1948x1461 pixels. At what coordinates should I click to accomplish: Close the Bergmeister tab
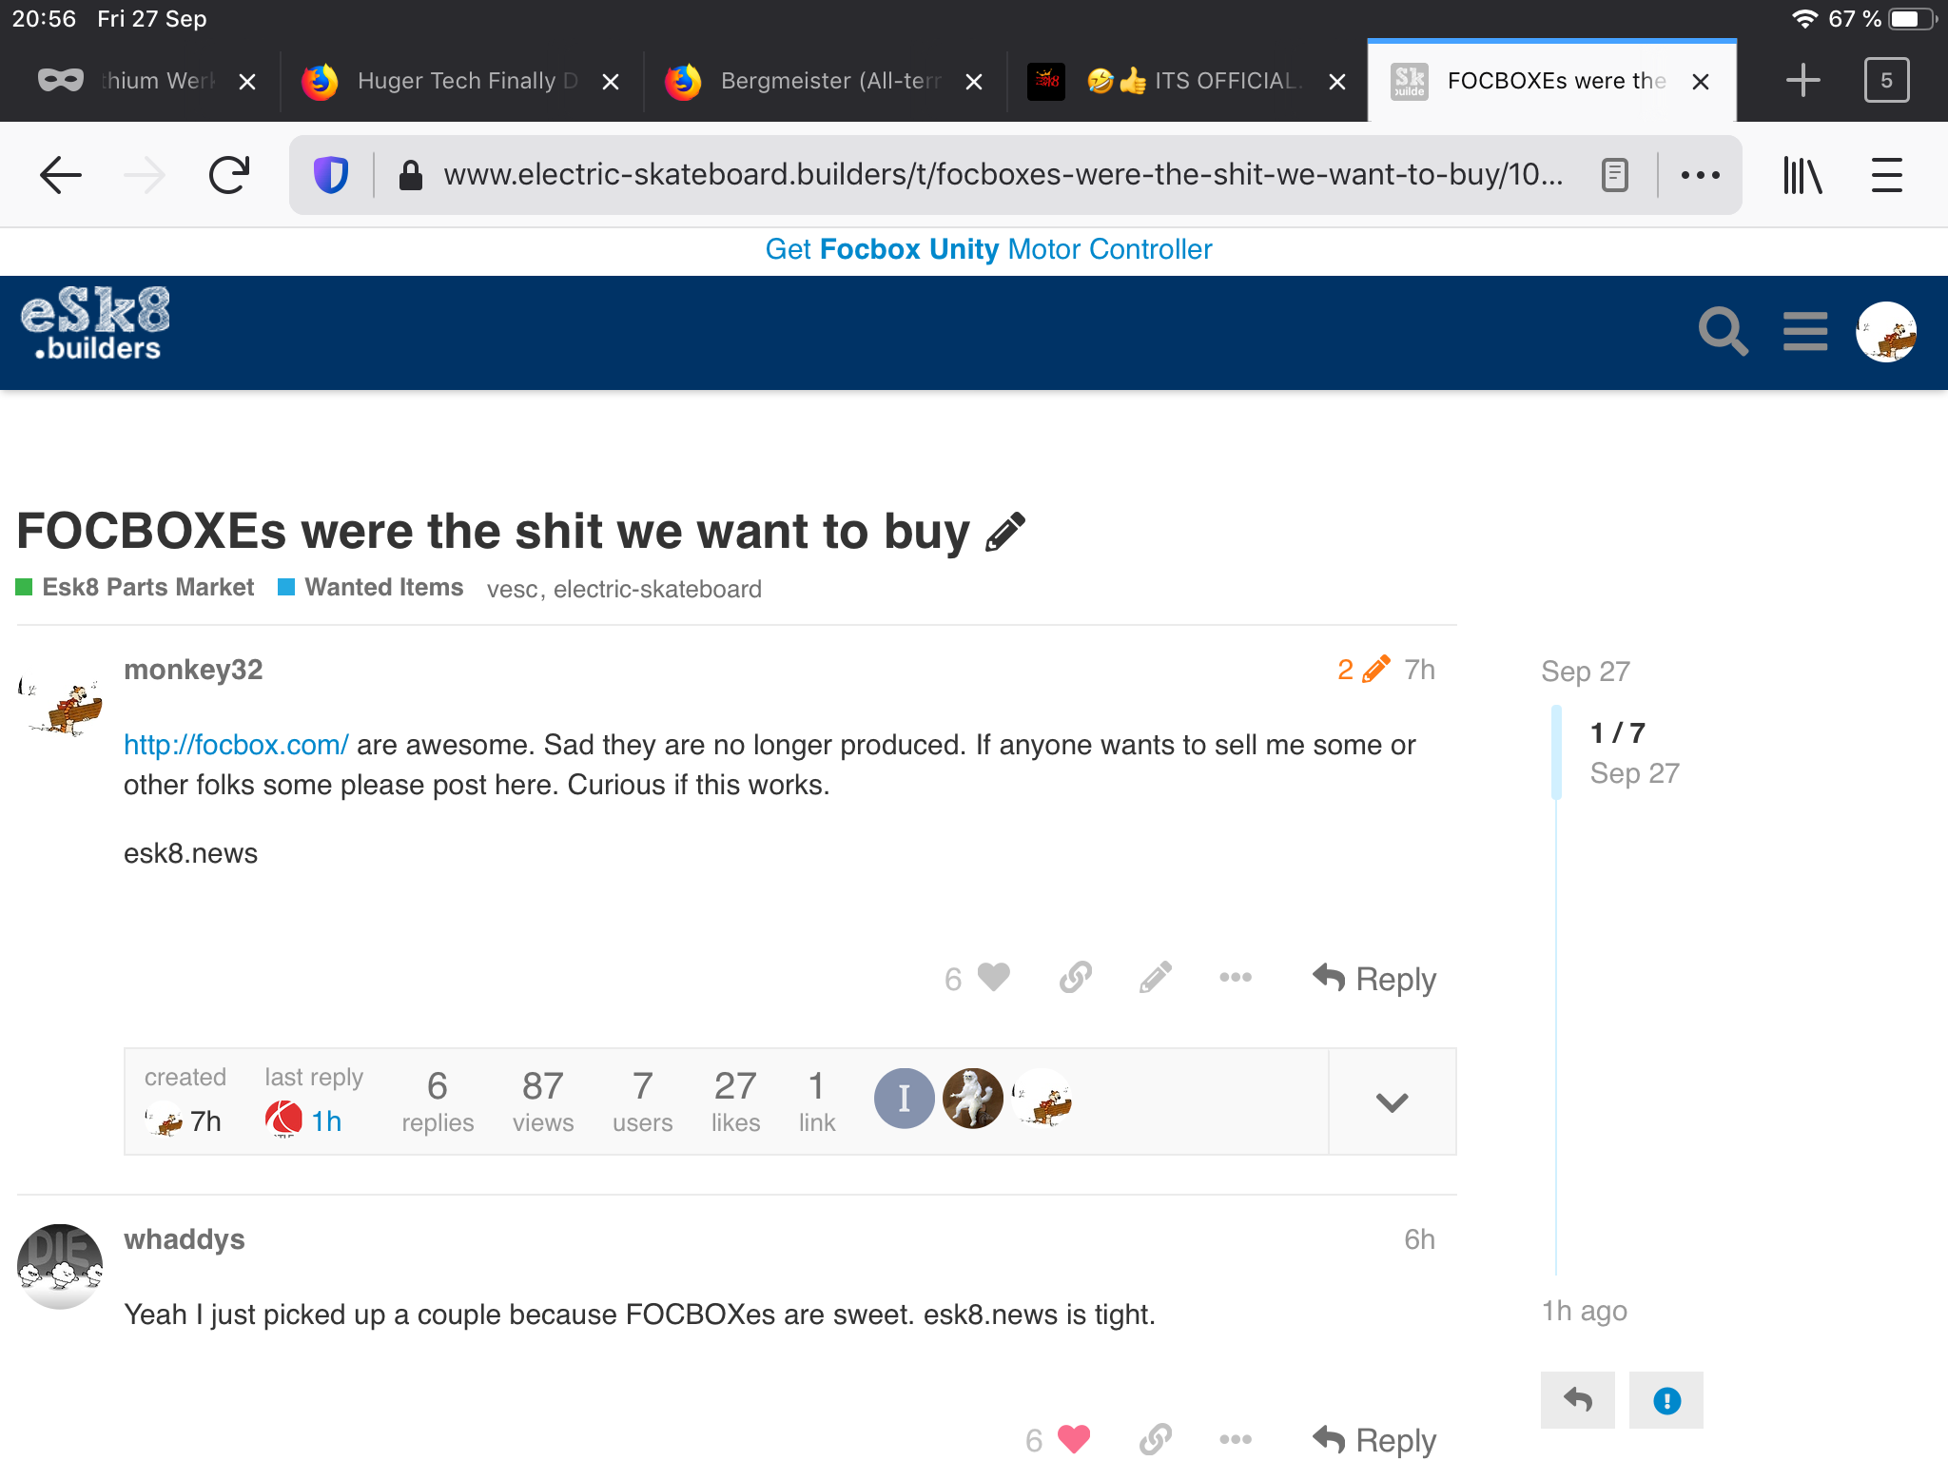click(974, 82)
